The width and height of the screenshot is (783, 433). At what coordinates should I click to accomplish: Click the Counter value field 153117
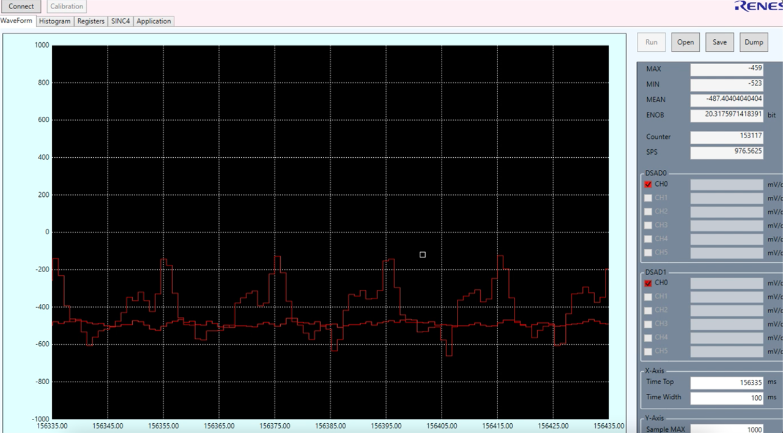tap(727, 137)
